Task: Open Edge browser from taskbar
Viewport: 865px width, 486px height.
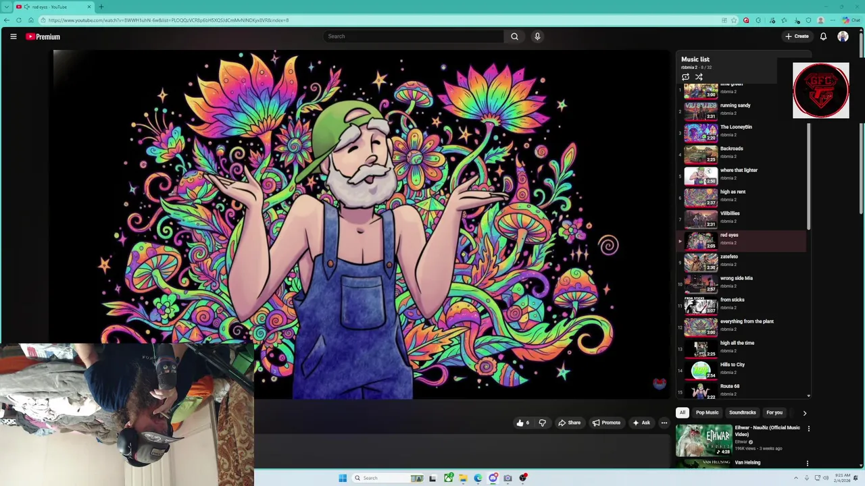Action: point(478,478)
